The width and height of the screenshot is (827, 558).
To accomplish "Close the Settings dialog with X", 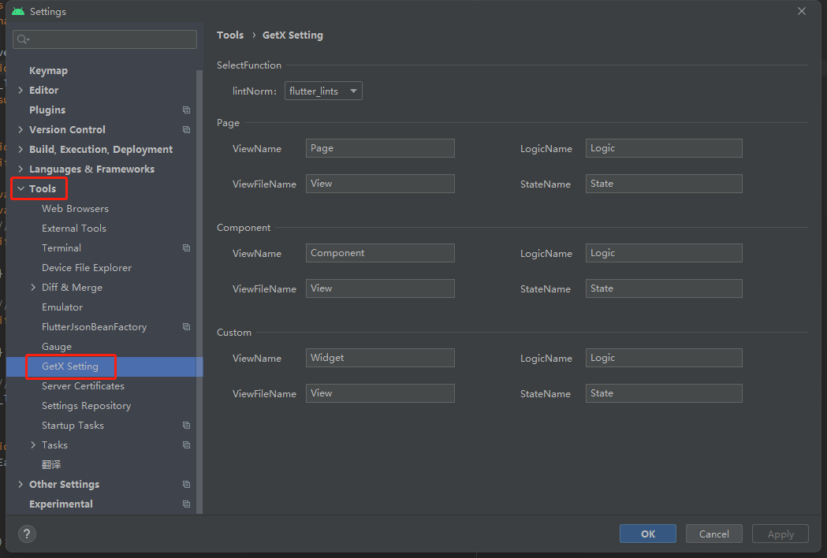I will click(x=802, y=11).
